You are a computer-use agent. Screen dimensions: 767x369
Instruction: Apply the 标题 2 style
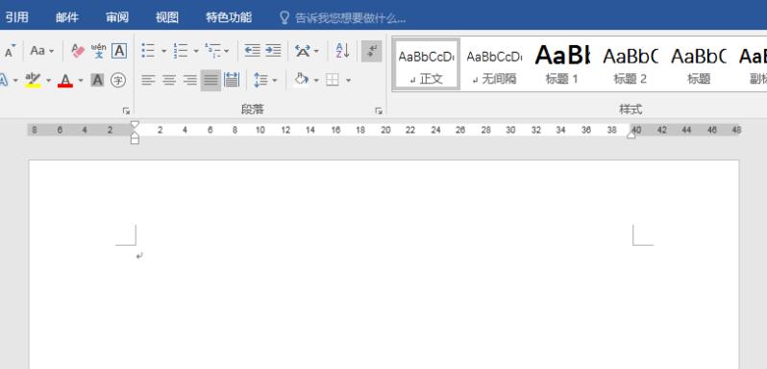[631, 64]
